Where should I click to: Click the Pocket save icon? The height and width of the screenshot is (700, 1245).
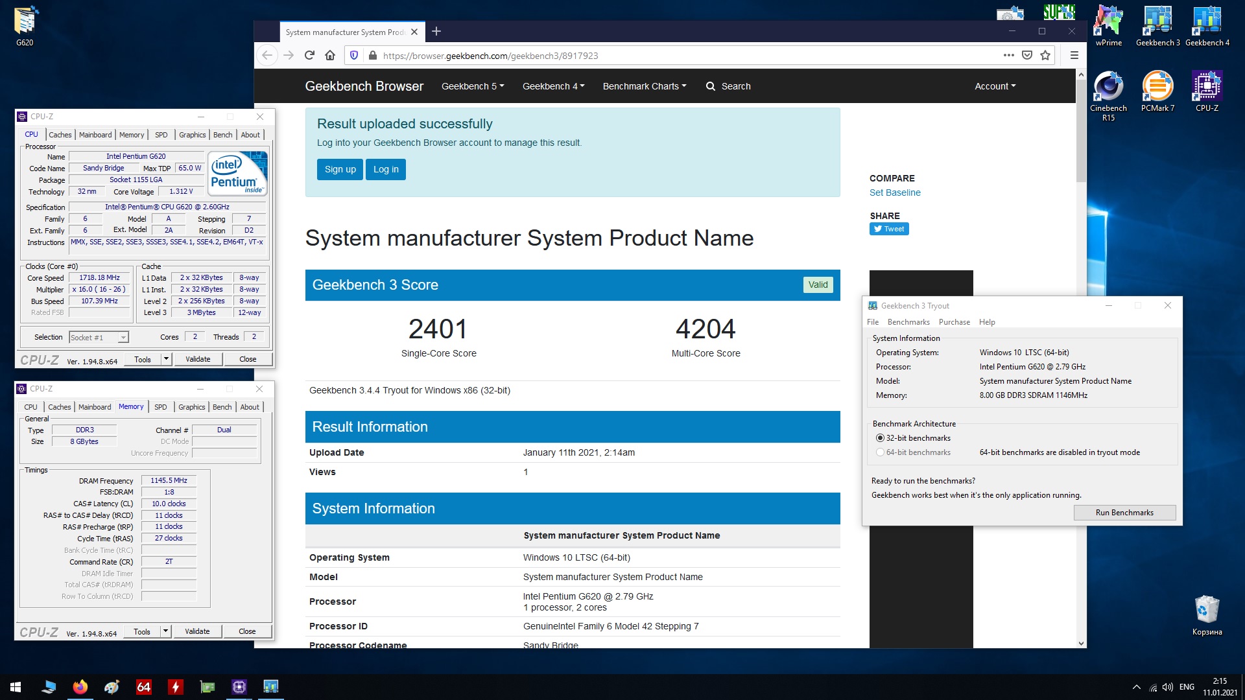click(x=1027, y=56)
